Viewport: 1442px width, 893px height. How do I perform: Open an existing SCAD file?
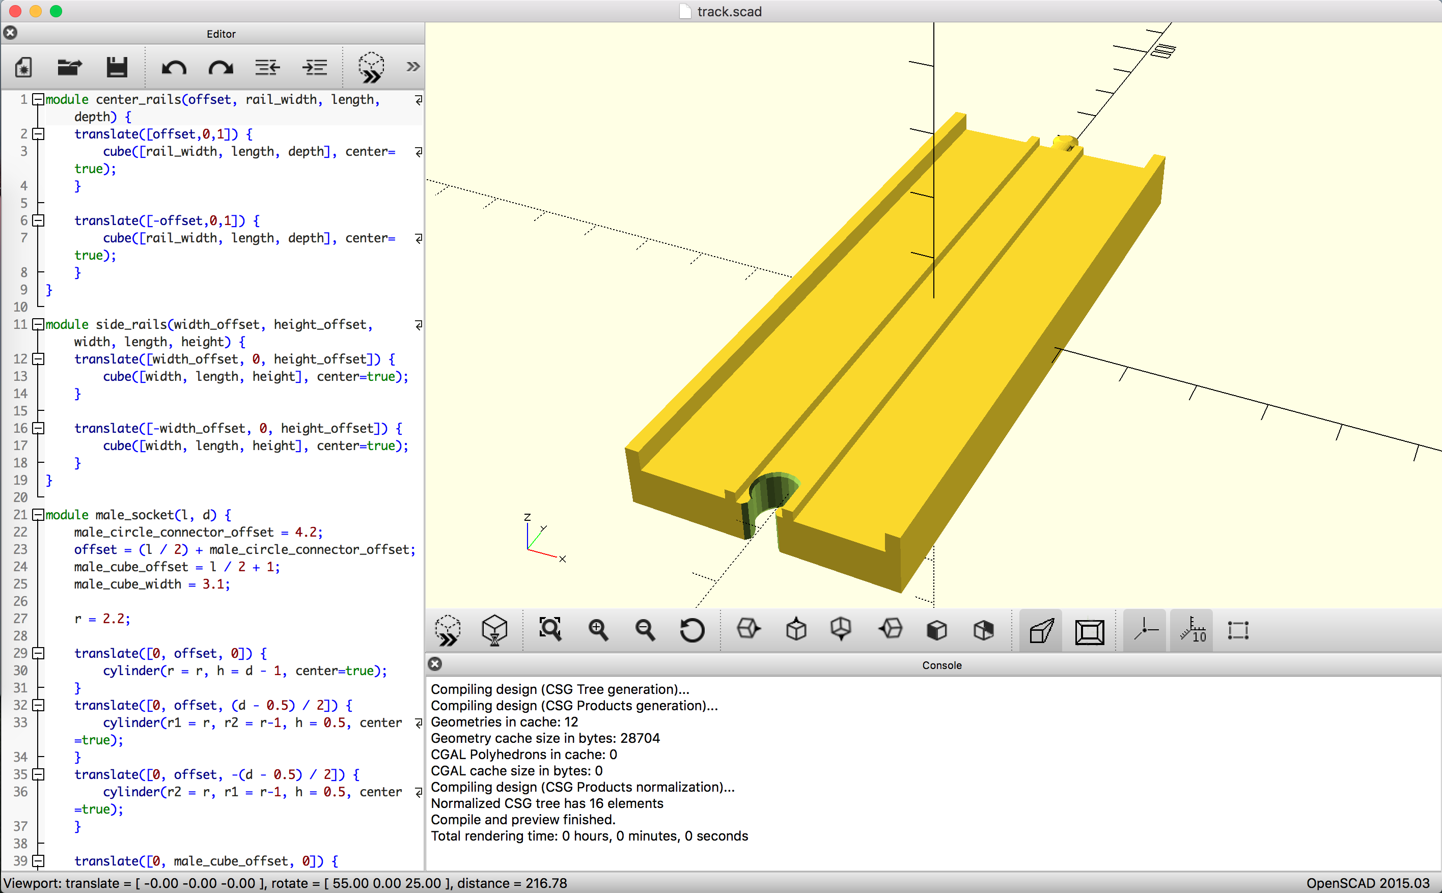69,67
